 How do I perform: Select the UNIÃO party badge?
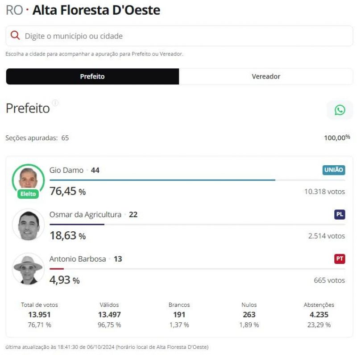(334, 170)
